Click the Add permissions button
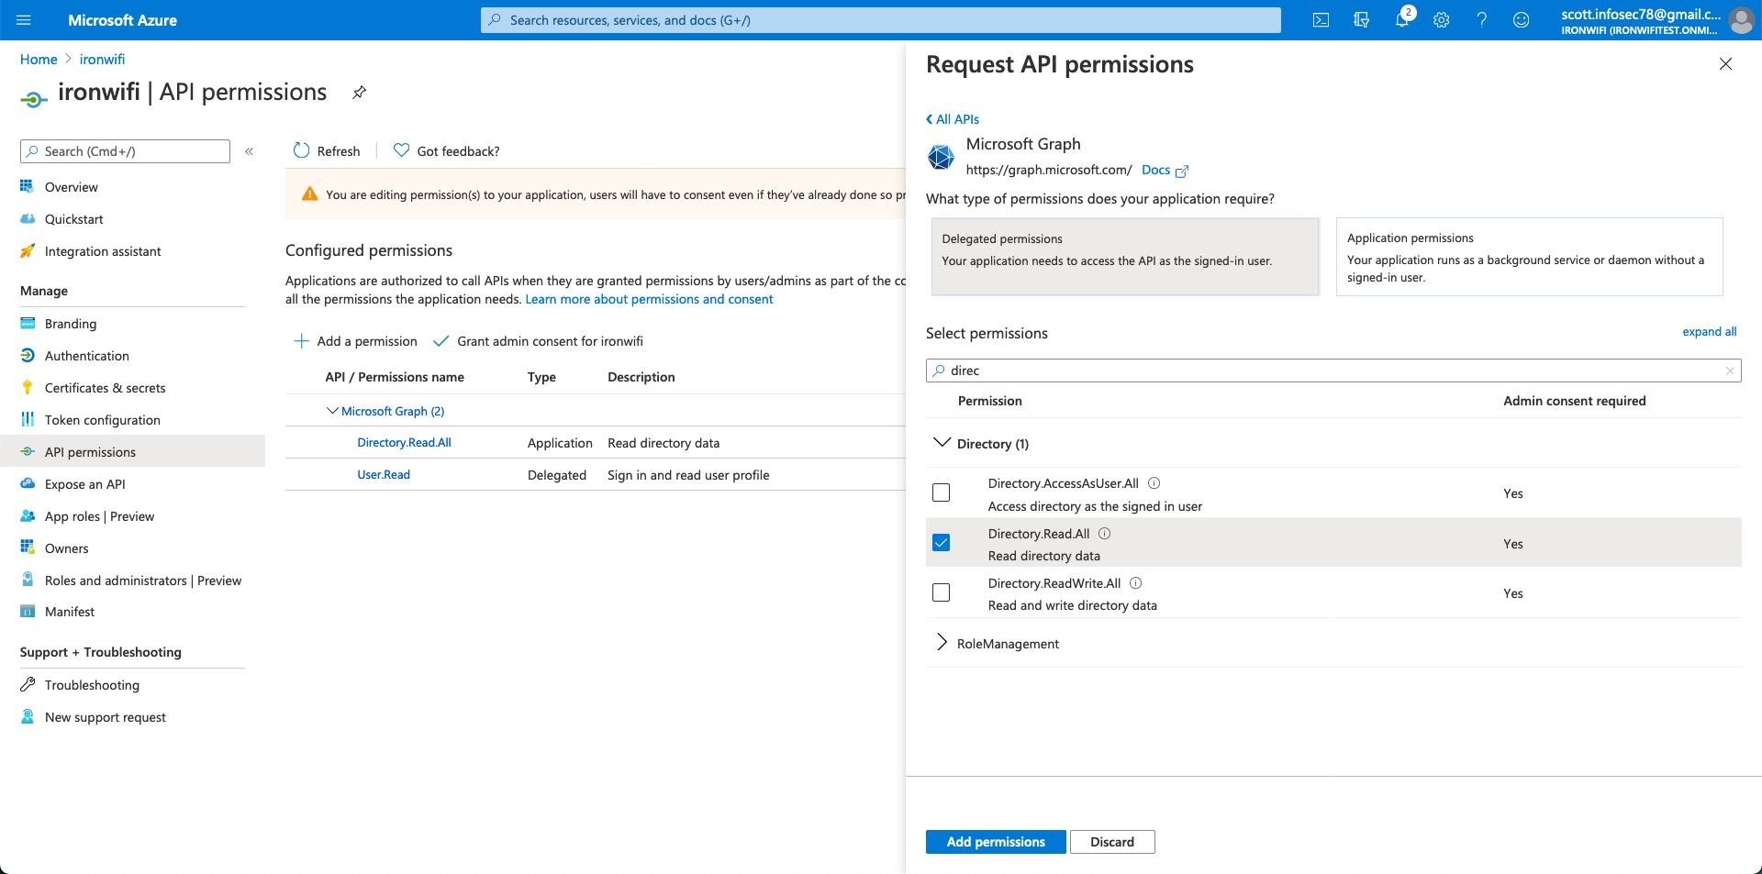The height and width of the screenshot is (874, 1762). 996,841
